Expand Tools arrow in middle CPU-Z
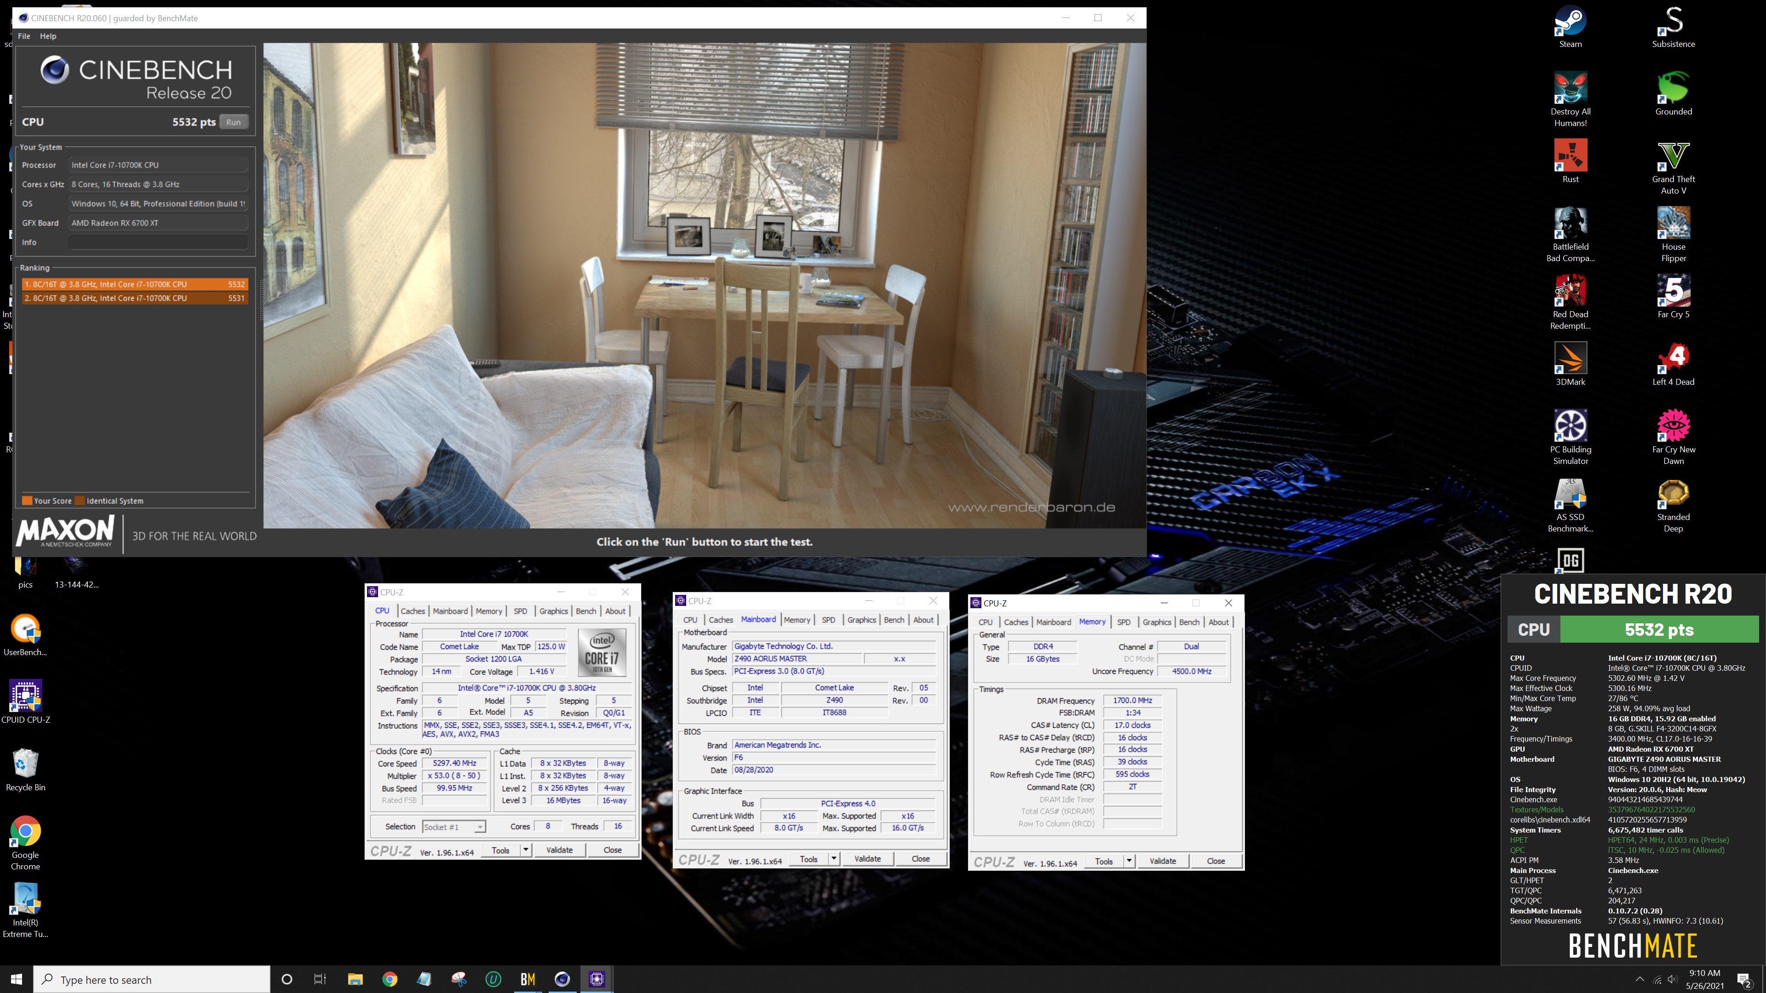Image resolution: width=1766 pixels, height=993 pixels. [834, 859]
